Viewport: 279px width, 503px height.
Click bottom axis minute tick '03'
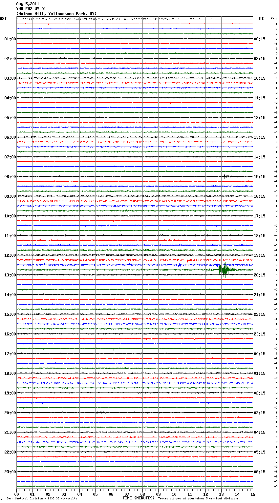tap(64, 494)
